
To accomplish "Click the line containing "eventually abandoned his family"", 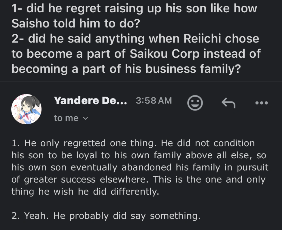I will pos(140,167).
